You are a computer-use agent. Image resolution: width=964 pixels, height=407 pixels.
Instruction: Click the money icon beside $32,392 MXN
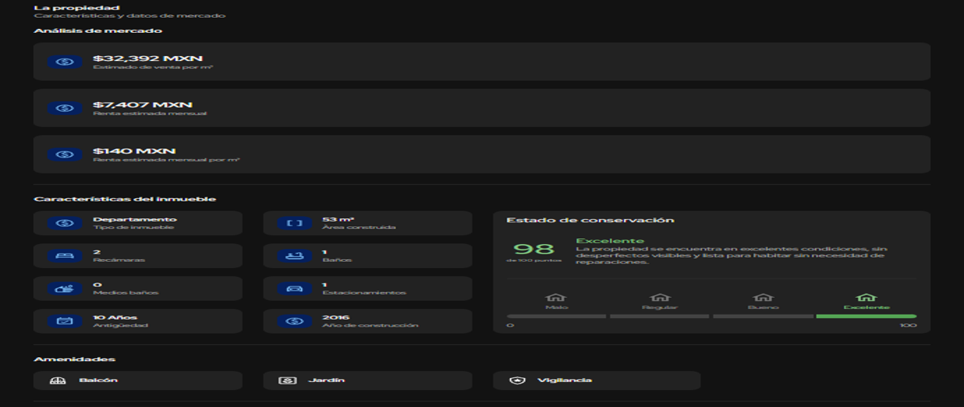click(x=64, y=62)
